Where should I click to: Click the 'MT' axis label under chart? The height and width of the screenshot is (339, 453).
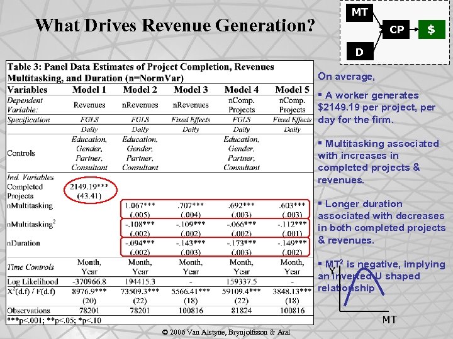pos(389,320)
